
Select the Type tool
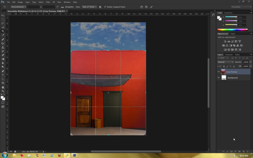pos(3,75)
